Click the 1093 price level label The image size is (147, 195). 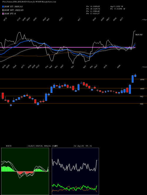[142, 80]
